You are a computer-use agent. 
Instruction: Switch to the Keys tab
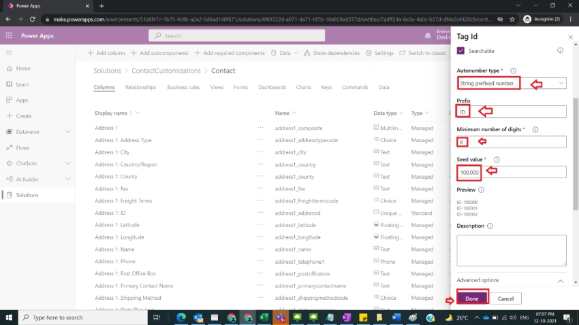click(x=326, y=87)
